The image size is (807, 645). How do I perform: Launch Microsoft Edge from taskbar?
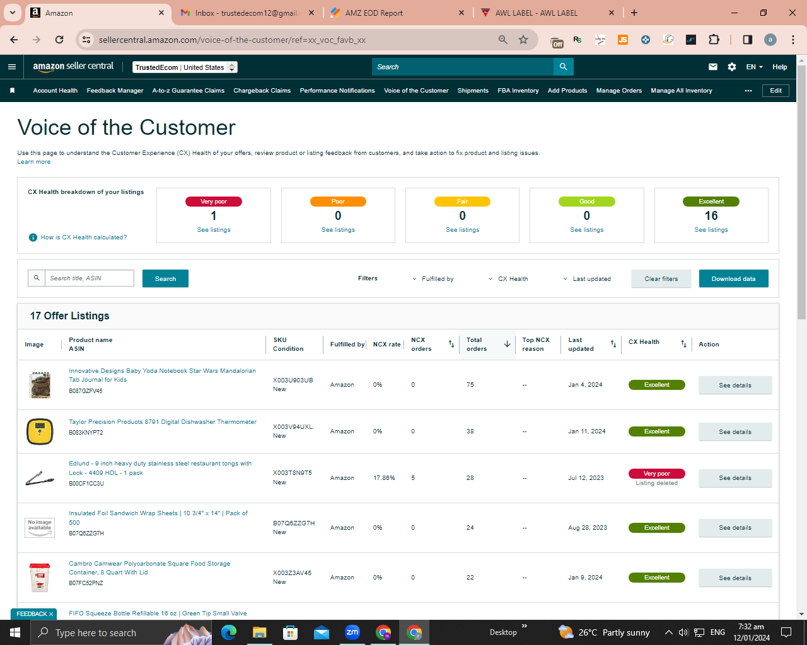click(x=228, y=632)
